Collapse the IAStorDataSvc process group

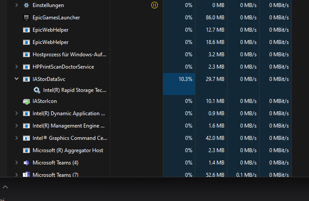pos(17,79)
